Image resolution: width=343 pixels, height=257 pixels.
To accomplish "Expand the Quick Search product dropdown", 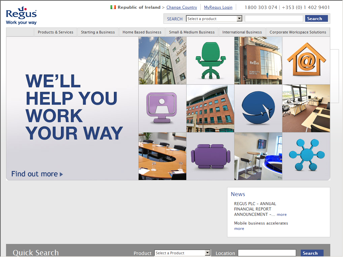I will pos(183,253).
